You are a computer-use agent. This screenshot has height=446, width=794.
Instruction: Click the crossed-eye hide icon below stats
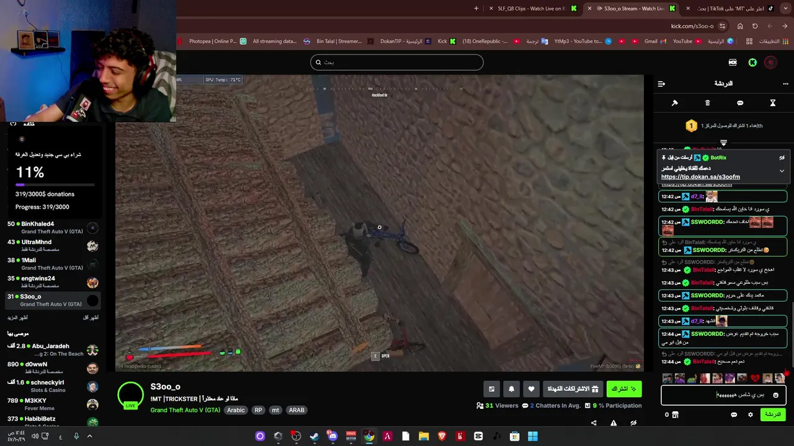[633, 423]
